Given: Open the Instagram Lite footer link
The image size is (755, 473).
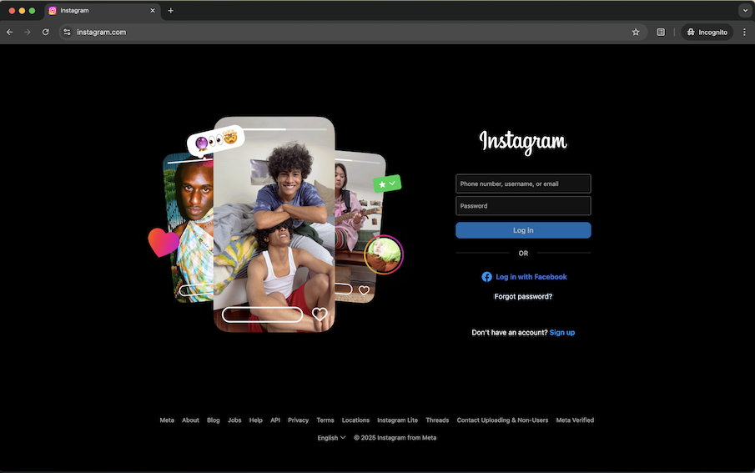Looking at the screenshot, I should click(397, 420).
